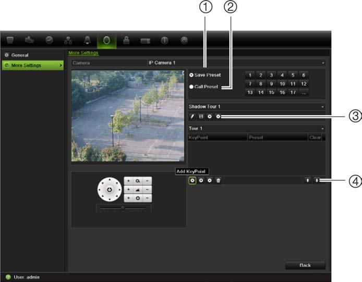Open the More Settings sidebar item

[33, 65]
